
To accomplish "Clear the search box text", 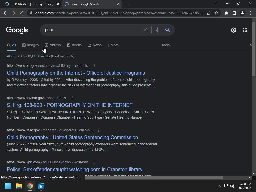I will [145, 30].
